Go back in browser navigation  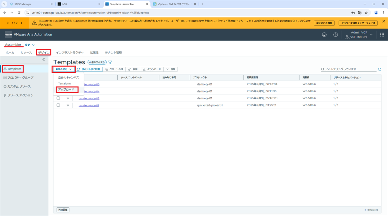5,13
